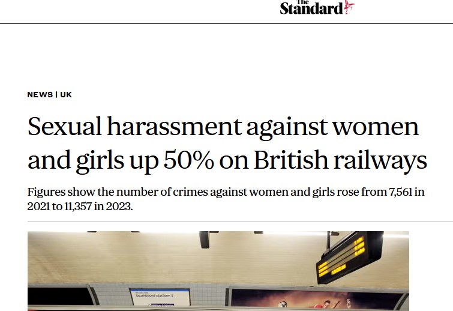Click the red Eros statue emblem
Viewport: 453px width, 311px height.
click(349, 7)
